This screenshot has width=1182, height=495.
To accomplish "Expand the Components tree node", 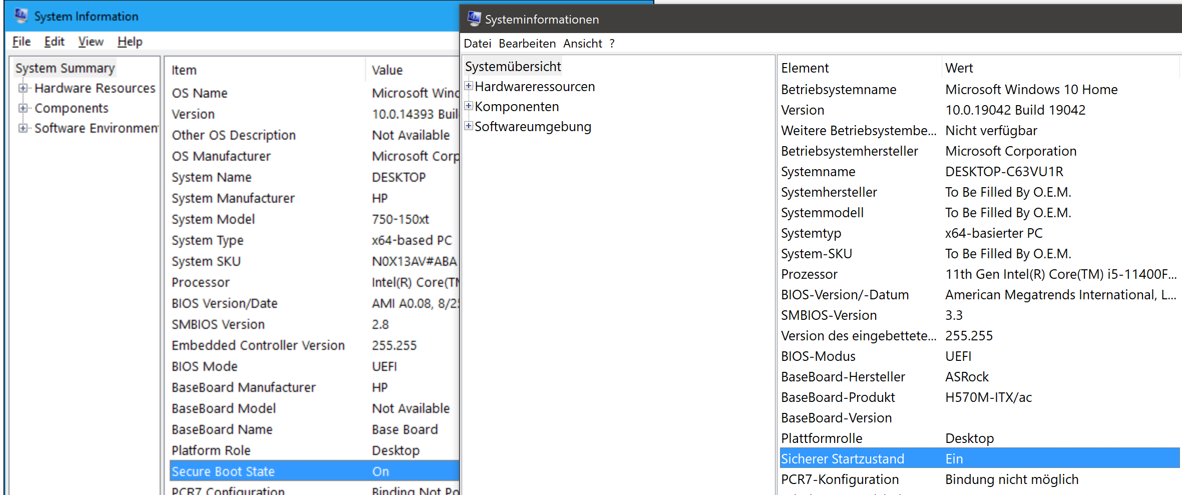I will click(x=23, y=108).
